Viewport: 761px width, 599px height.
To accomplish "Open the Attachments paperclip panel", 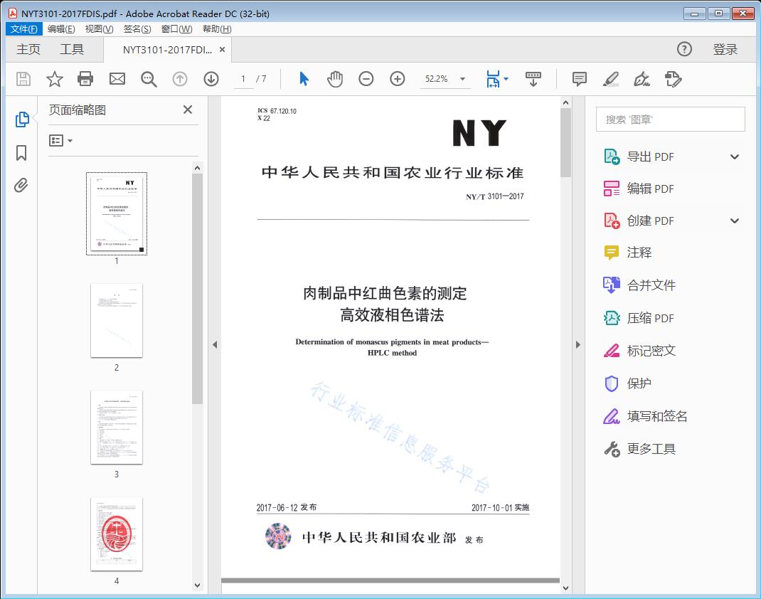I will (x=21, y=186).
